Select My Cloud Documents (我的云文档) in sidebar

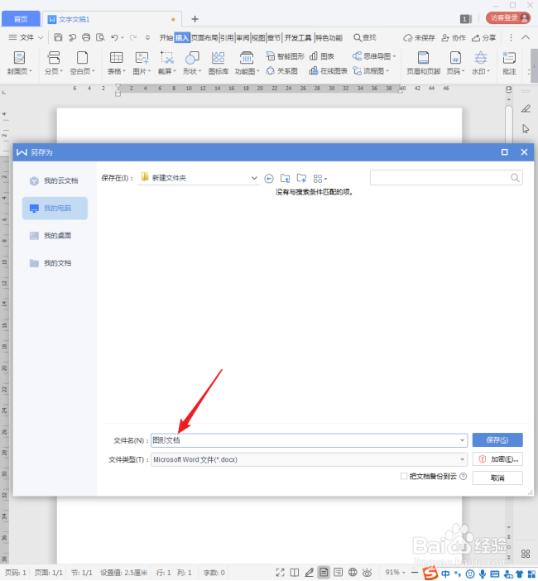(x=55, y=180)
